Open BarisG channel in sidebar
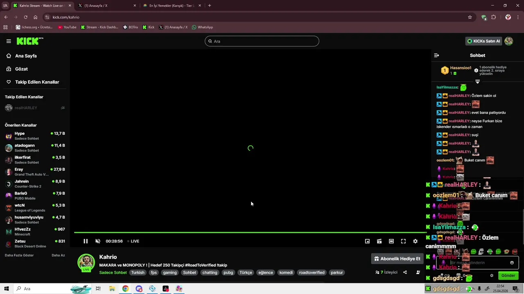The width and height of the screenshot is (524, 294). (x=35, y=196)
